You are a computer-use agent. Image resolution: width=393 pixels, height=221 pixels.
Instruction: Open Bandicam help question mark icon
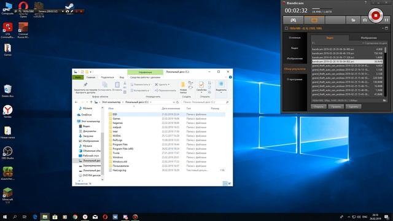pyautogui.click(x=365, y=2)
